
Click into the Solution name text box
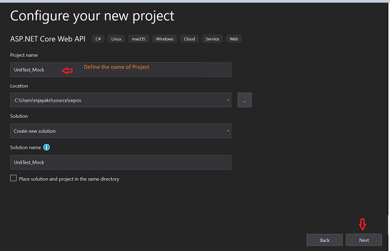pyautogui.click(x=121, y=162)
